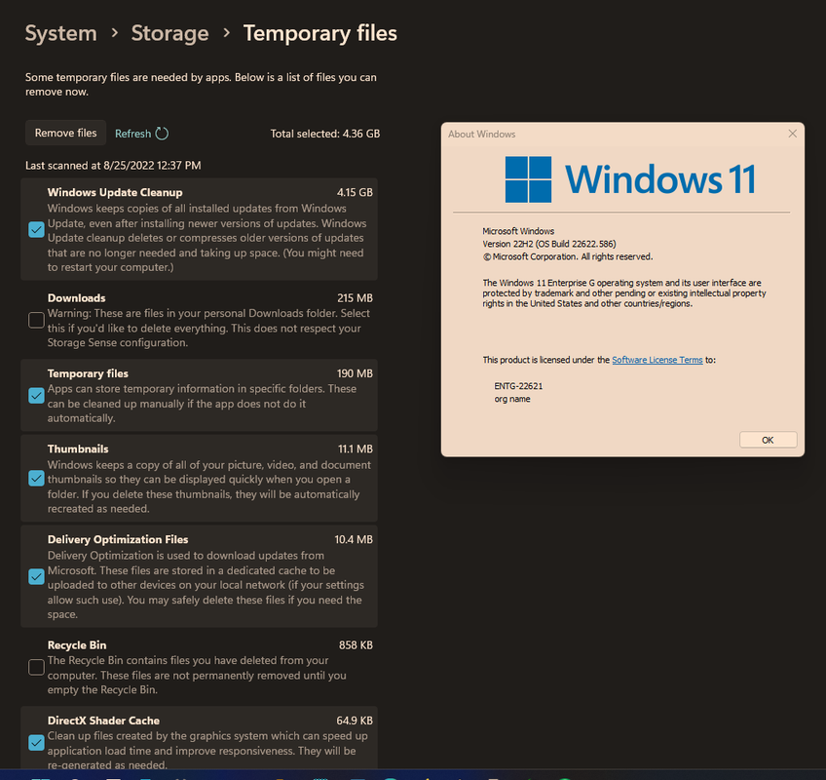Click the Thumbnails item title
Viewport: 826px width, 780px height.
[78, 448]
